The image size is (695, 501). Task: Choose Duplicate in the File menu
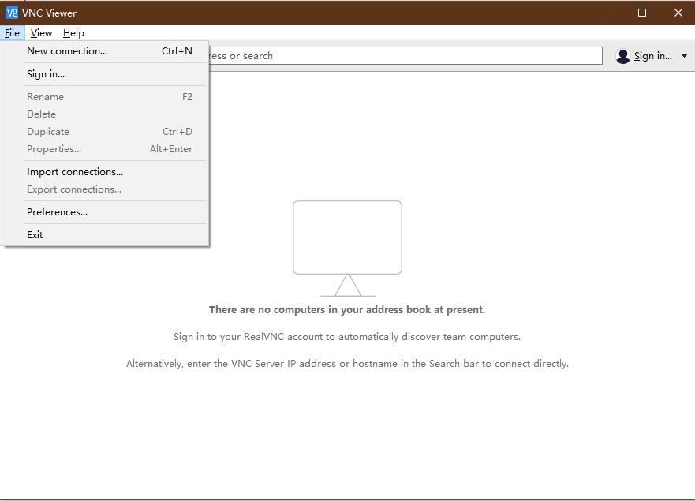pyautogui.click(x=106, y=132)
